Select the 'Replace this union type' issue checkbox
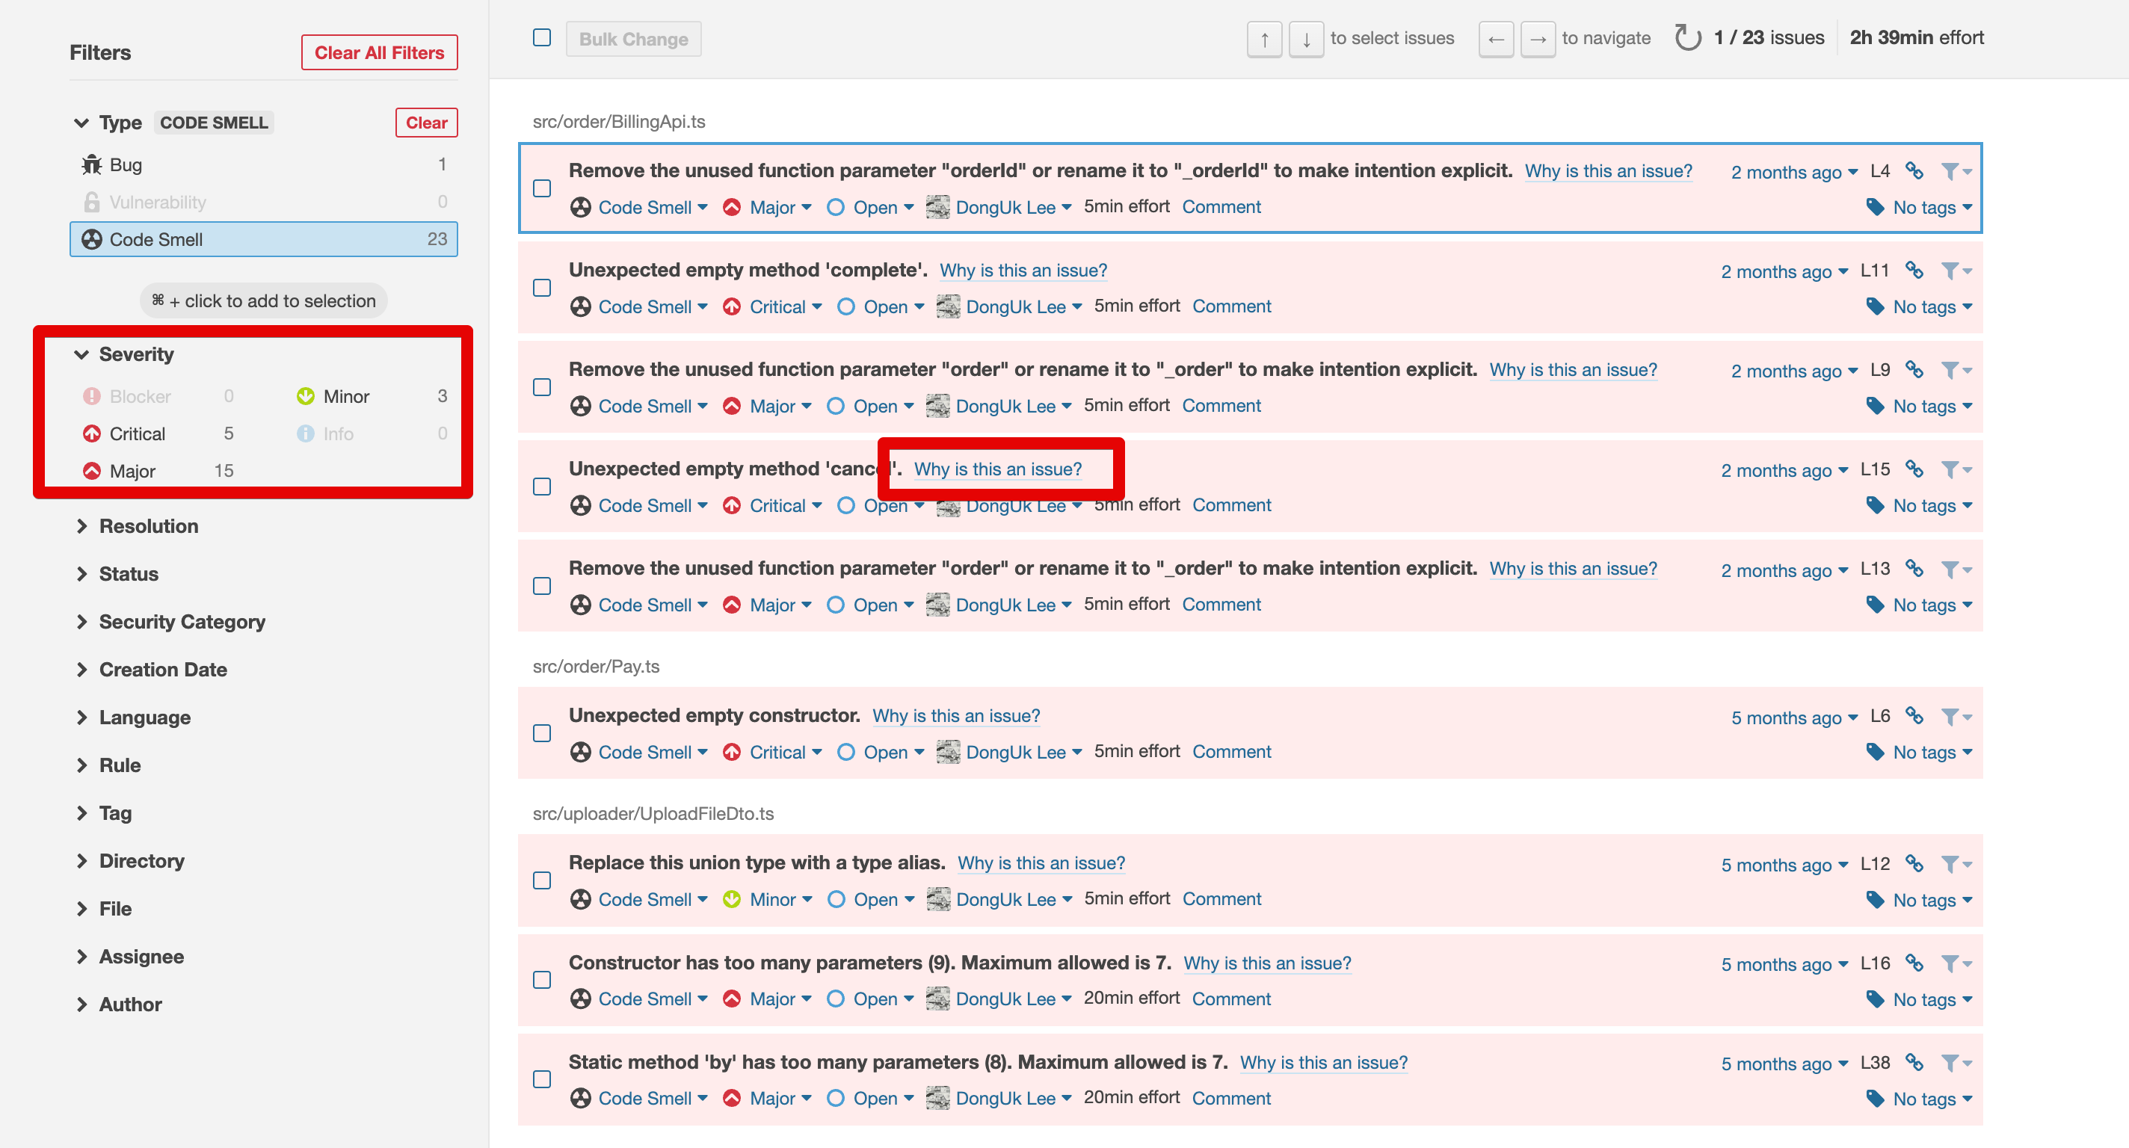2129x1148 pixels. [x=542, y=880]
